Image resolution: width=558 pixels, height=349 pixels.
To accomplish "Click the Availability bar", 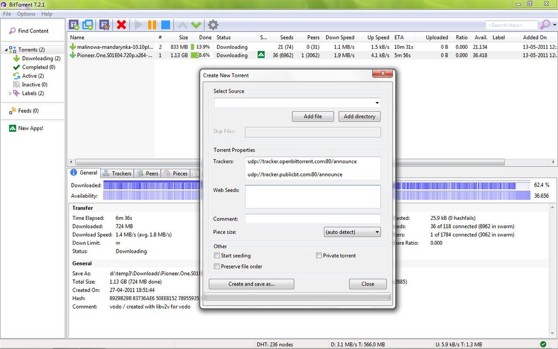I will coord(317,196).
